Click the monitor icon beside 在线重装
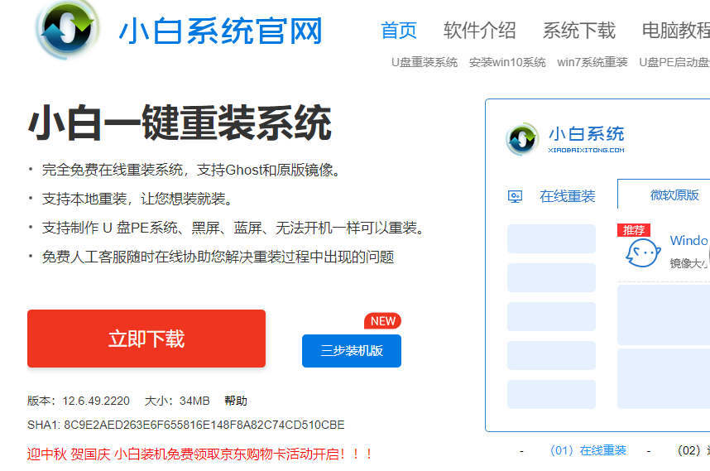This screenshot has width=710, height=471. coord(515,196)
